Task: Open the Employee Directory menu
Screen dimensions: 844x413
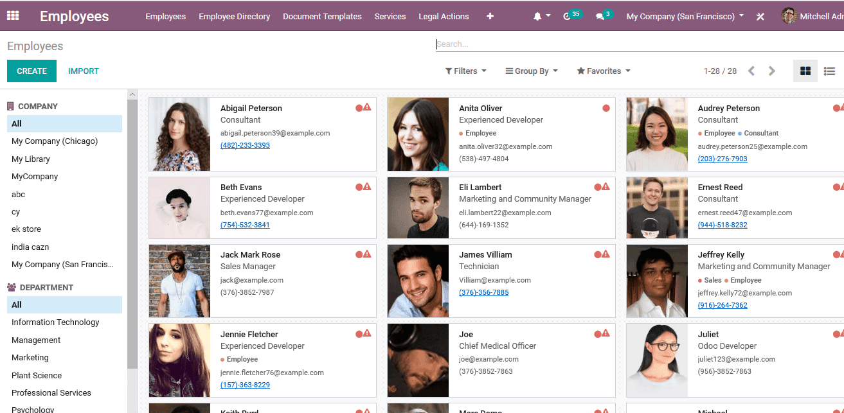Action: [x=235, y=16]
